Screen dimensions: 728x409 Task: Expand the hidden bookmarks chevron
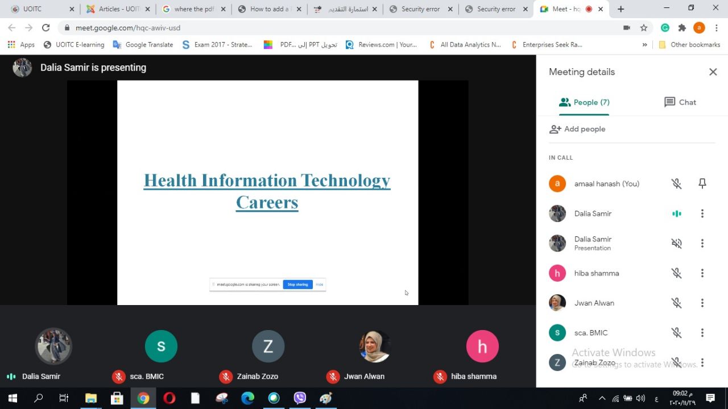(644, 45)
